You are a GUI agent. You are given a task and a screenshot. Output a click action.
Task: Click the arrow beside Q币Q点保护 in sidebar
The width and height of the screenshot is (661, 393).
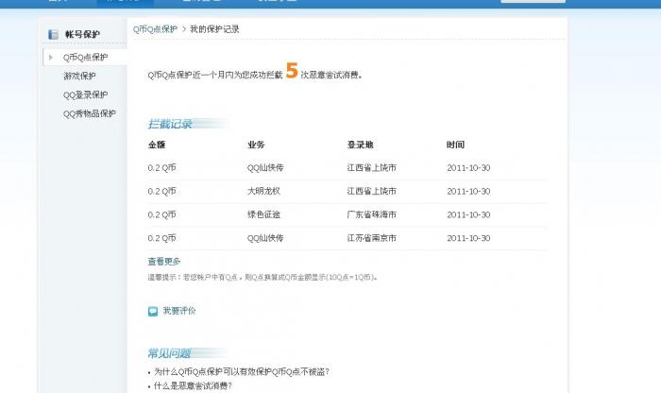tap(51, 58)
